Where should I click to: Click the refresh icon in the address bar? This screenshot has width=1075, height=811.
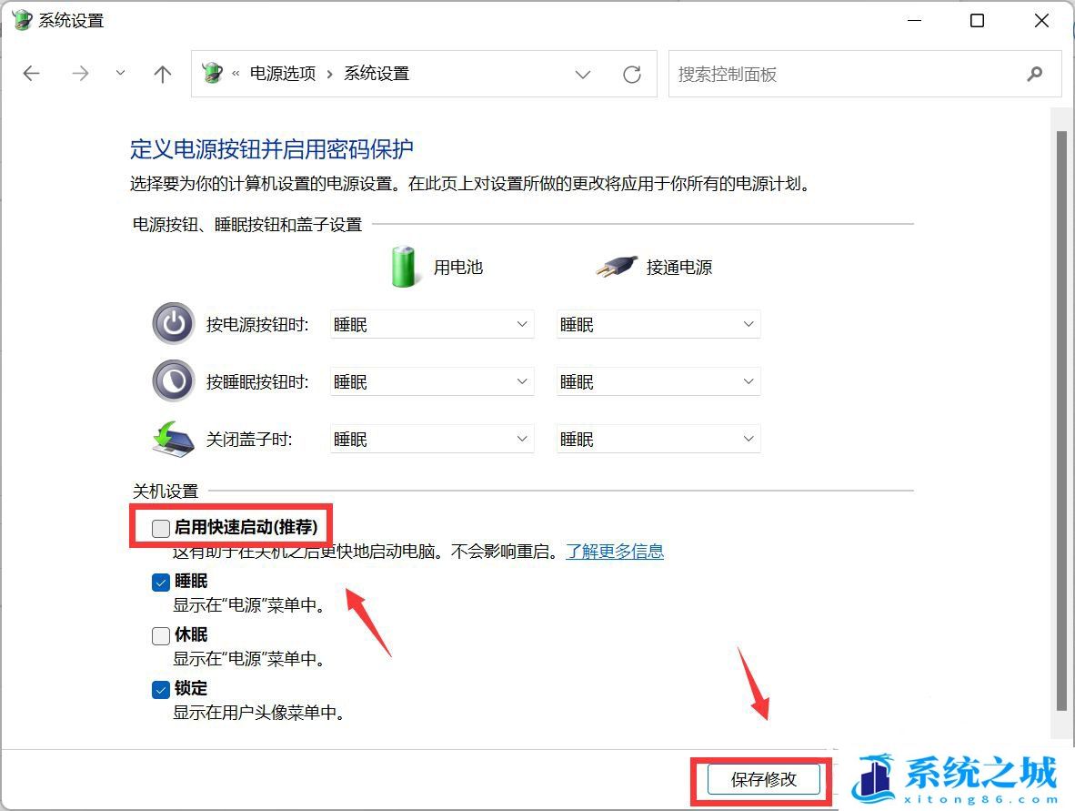[632, 74]
